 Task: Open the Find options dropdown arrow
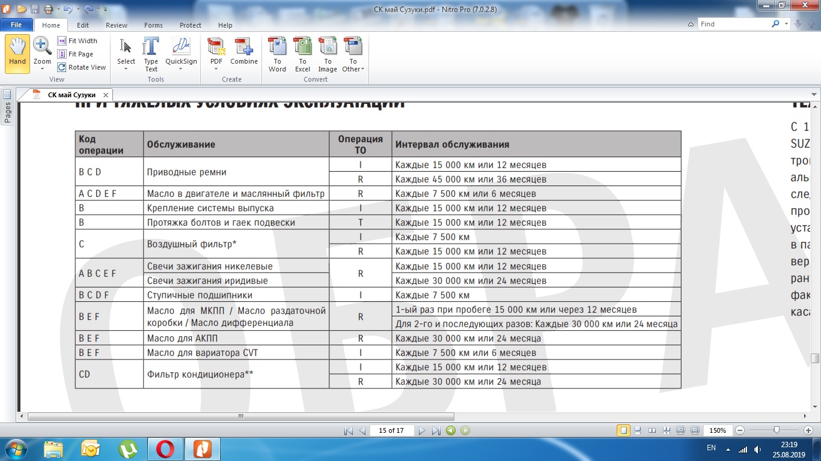click(x=786, y=24)
